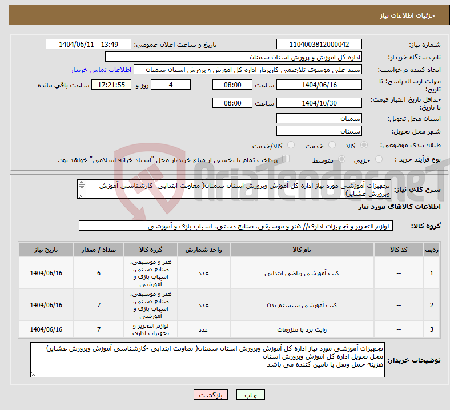This screenshot has height=410, width=450.
Task: Click the down arrow of description stepper
Action: [82, 187]
